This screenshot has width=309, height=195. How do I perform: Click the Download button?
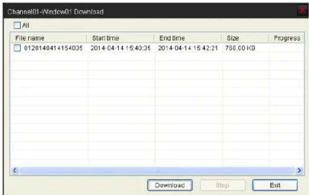click(x=170, y=185)
